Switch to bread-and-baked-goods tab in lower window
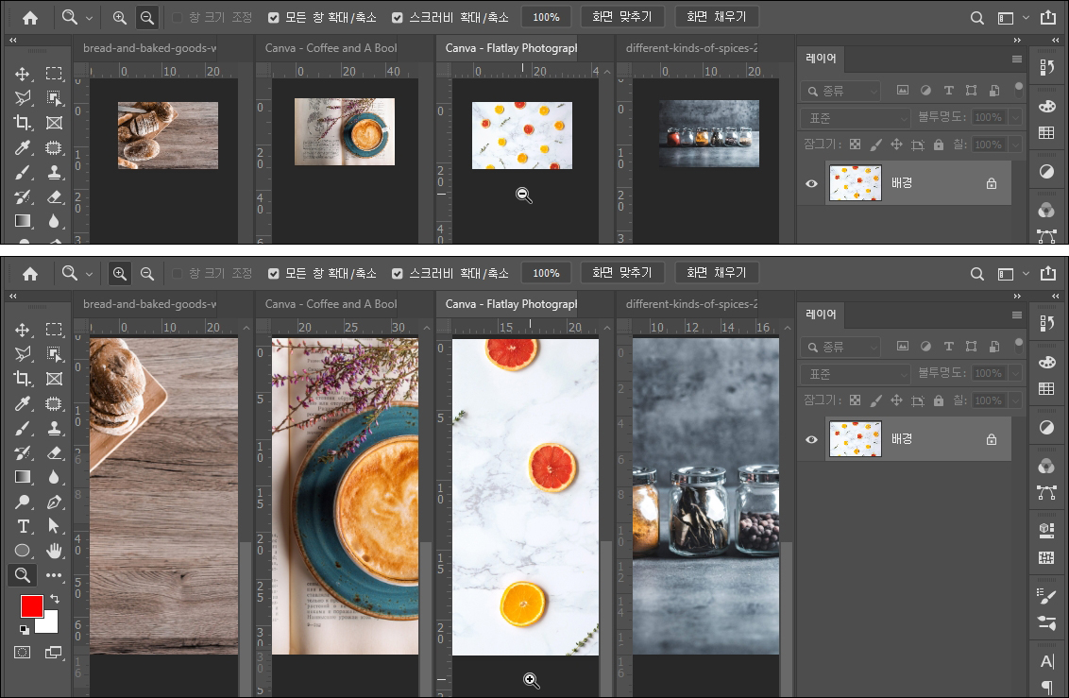Screen dimensions: 1069x698 149,304
